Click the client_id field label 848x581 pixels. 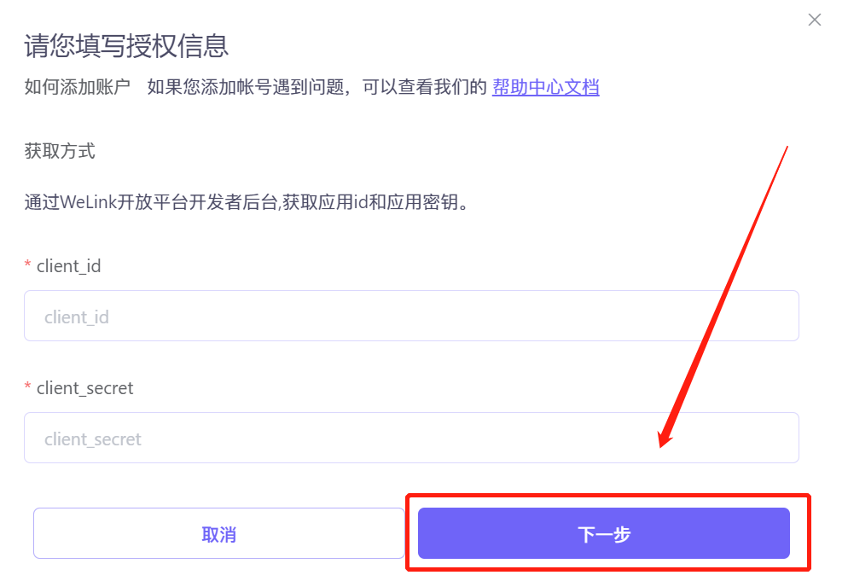point(69,266)
